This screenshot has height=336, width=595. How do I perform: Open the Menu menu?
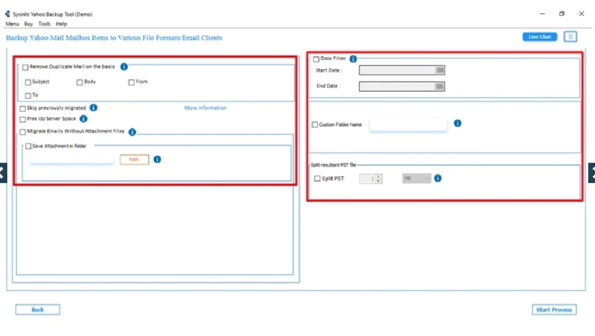pyautogui.click(x=12, y=24)
